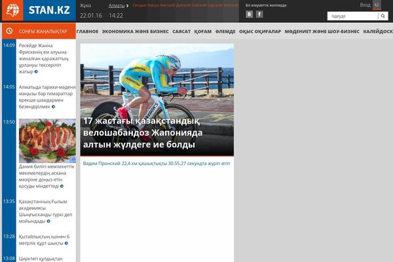Click the STAN.KZ site title
393x262 pixels.
(49, 10)
